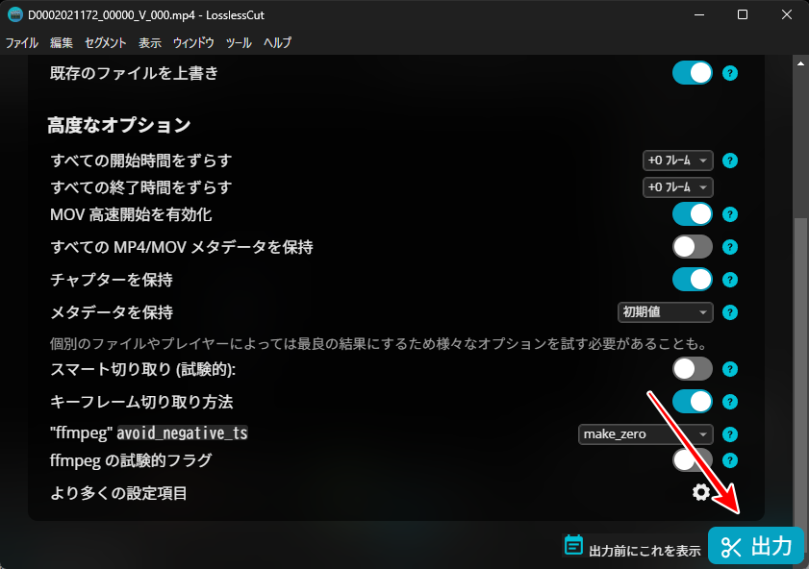Enable すべての MP4/MOV メタデータを保持 switch

(x=692, y=247)
